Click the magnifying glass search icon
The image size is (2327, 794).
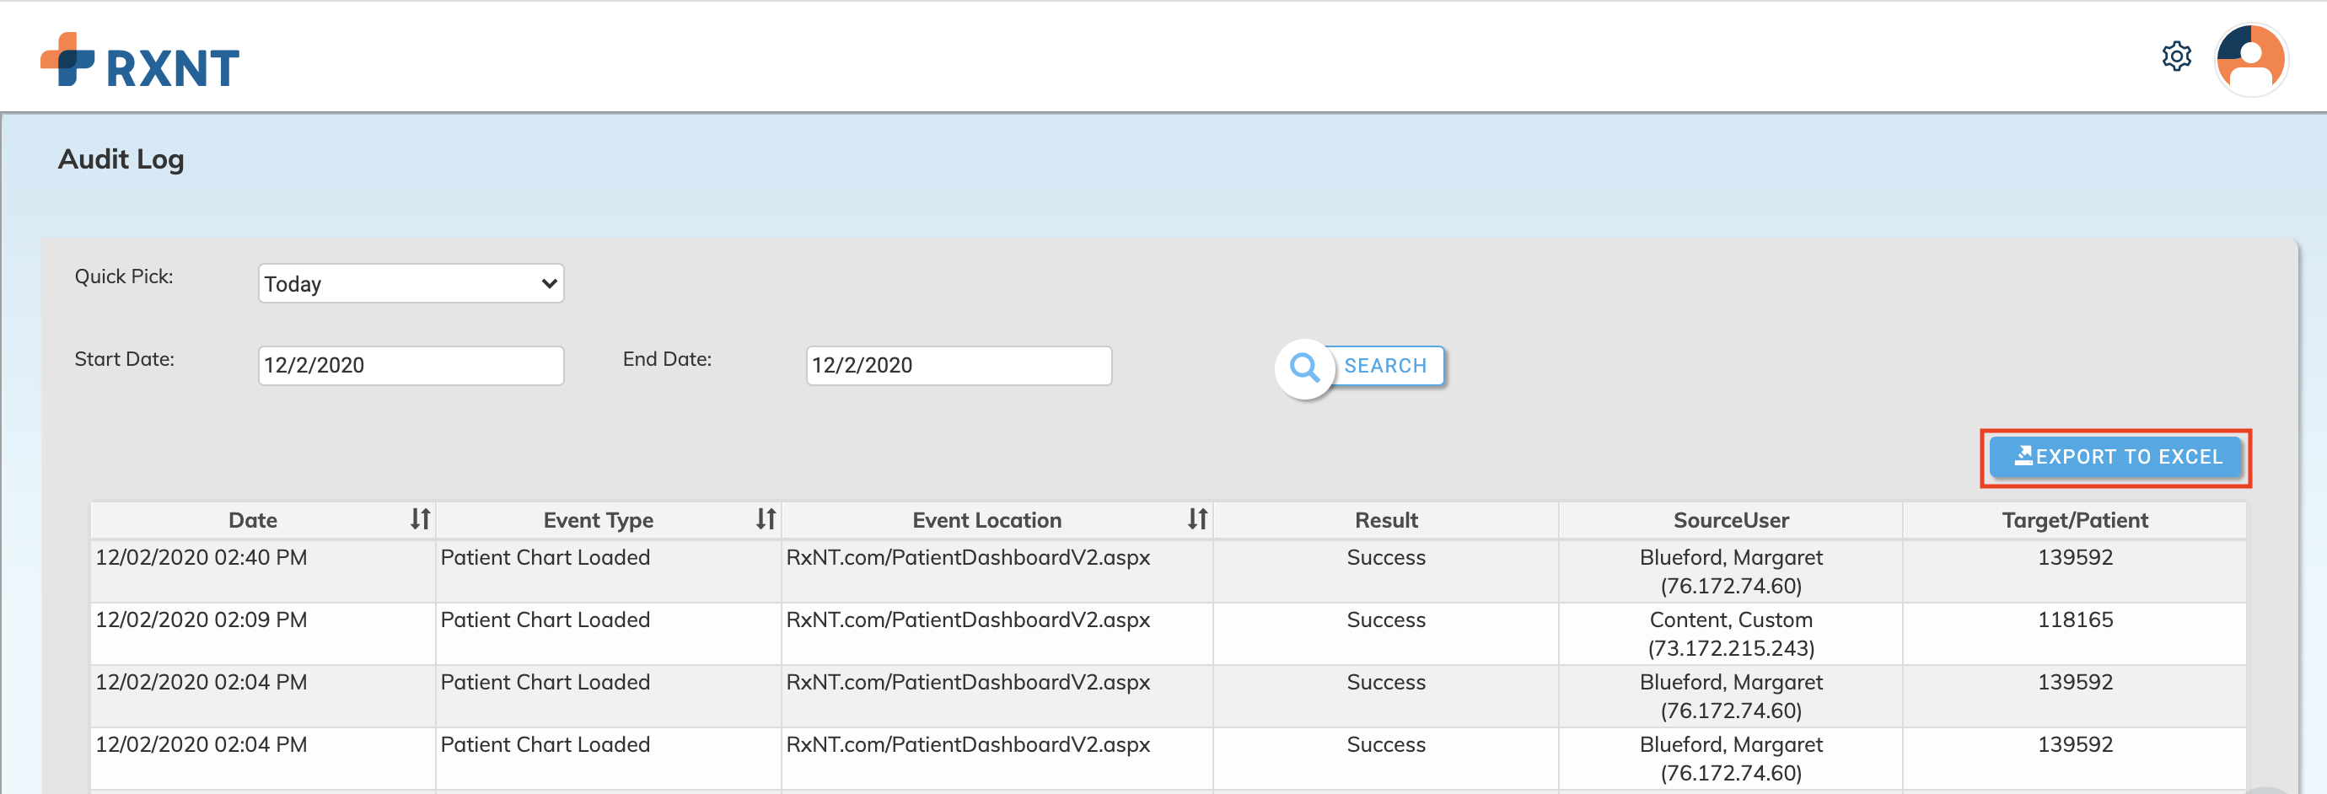(1303, 367)
